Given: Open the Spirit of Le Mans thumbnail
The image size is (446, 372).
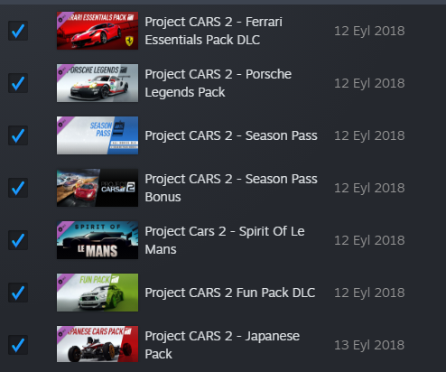Looking at the screenshot, I should click(x=98, y=240).
